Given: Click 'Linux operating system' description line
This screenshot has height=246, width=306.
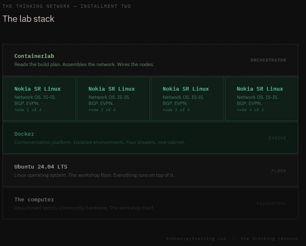Looking at the screenshot, I should click(x=94, y=175).
